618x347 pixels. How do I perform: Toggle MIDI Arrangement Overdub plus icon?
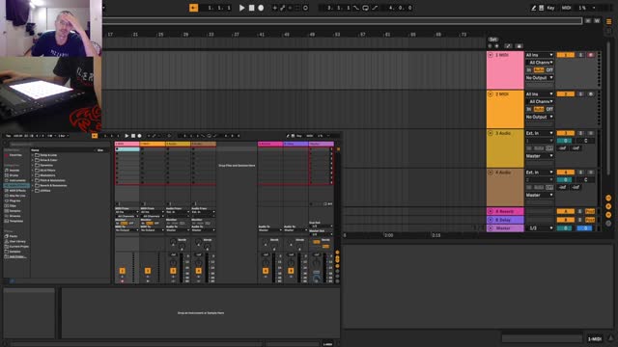click(x=274, y=8)
